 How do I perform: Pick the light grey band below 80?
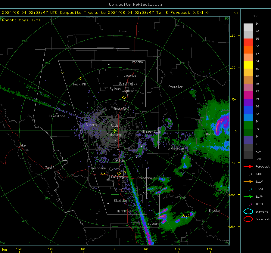coord(248,27)
